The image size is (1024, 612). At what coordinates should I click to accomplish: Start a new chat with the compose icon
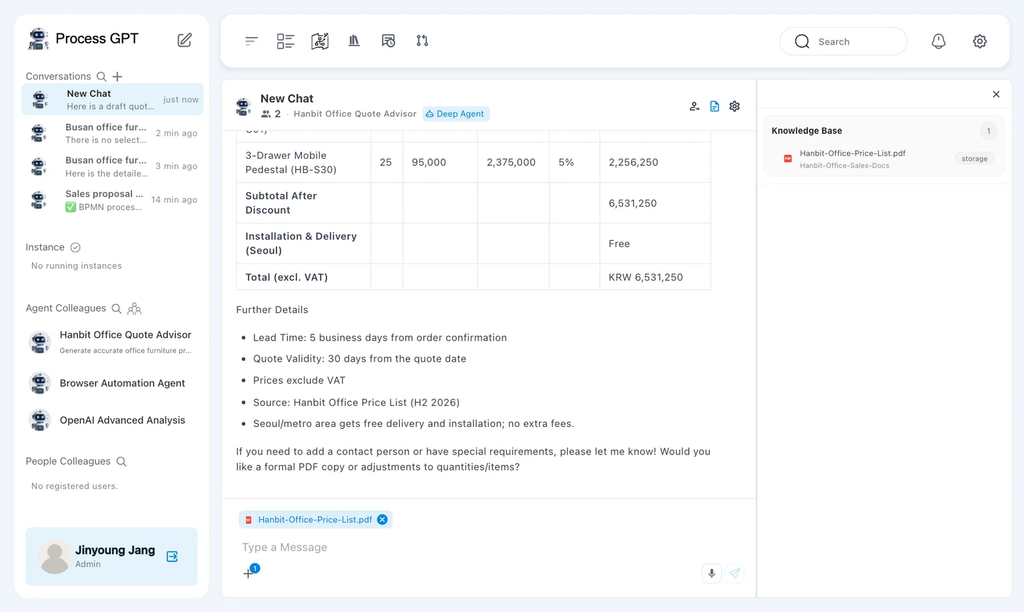click(184, 40)
